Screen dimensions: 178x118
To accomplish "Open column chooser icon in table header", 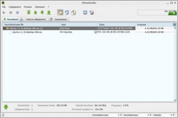I will point(174,25).
